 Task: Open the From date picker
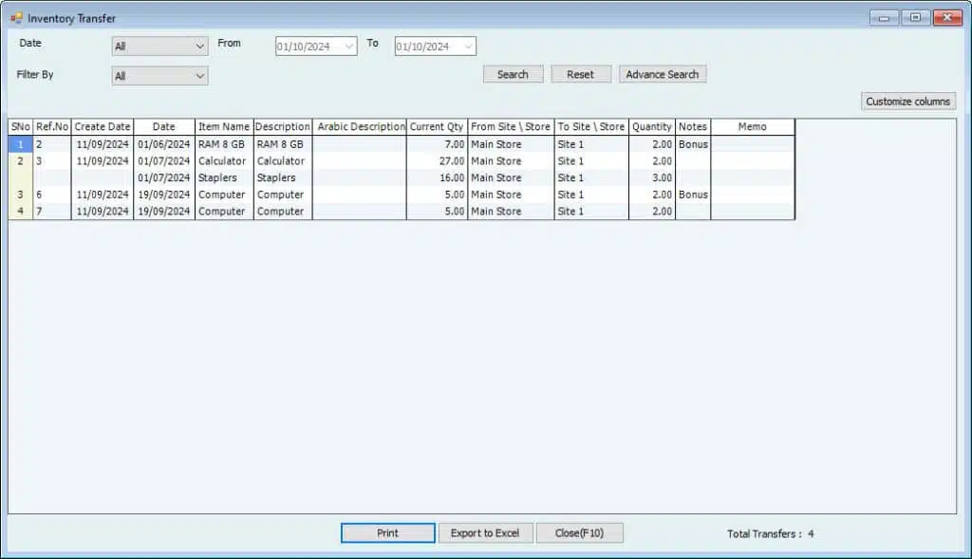coord(316,46)
